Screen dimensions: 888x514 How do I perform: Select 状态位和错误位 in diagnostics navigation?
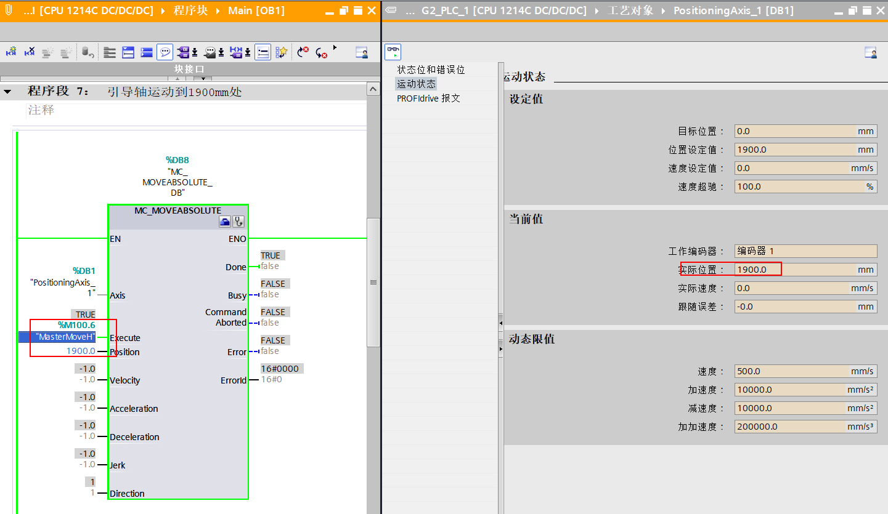coord(431,70)
